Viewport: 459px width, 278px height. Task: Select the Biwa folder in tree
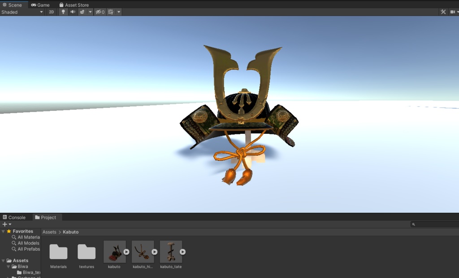[x=20, y=267]
